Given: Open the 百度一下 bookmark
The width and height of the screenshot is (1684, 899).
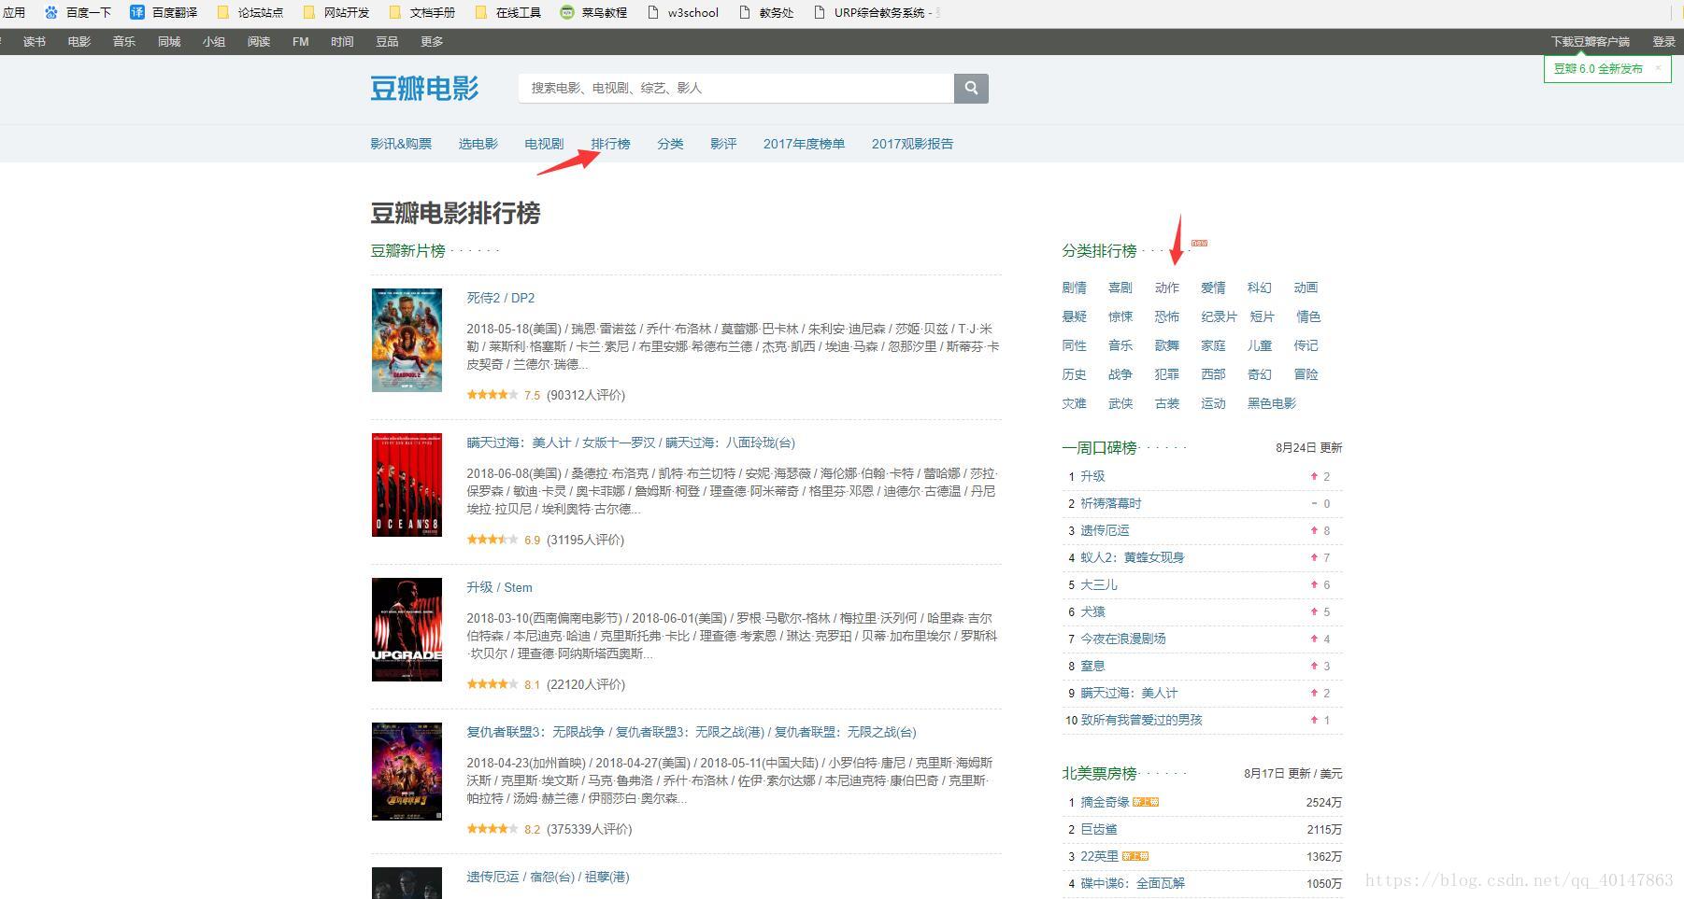Looking at the screenshot, I should tap(78, 12).
